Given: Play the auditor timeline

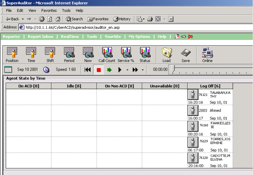Looking at the screenshot, I should tap(120, 70).
